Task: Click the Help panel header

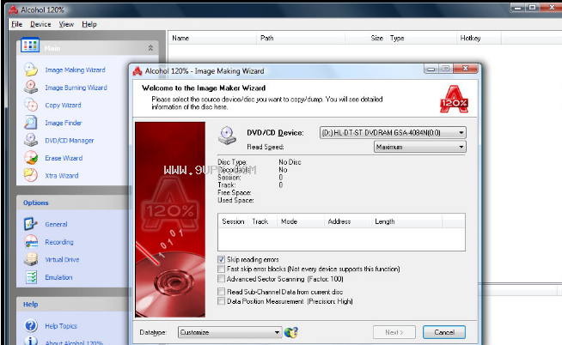Action: [74, 304]
